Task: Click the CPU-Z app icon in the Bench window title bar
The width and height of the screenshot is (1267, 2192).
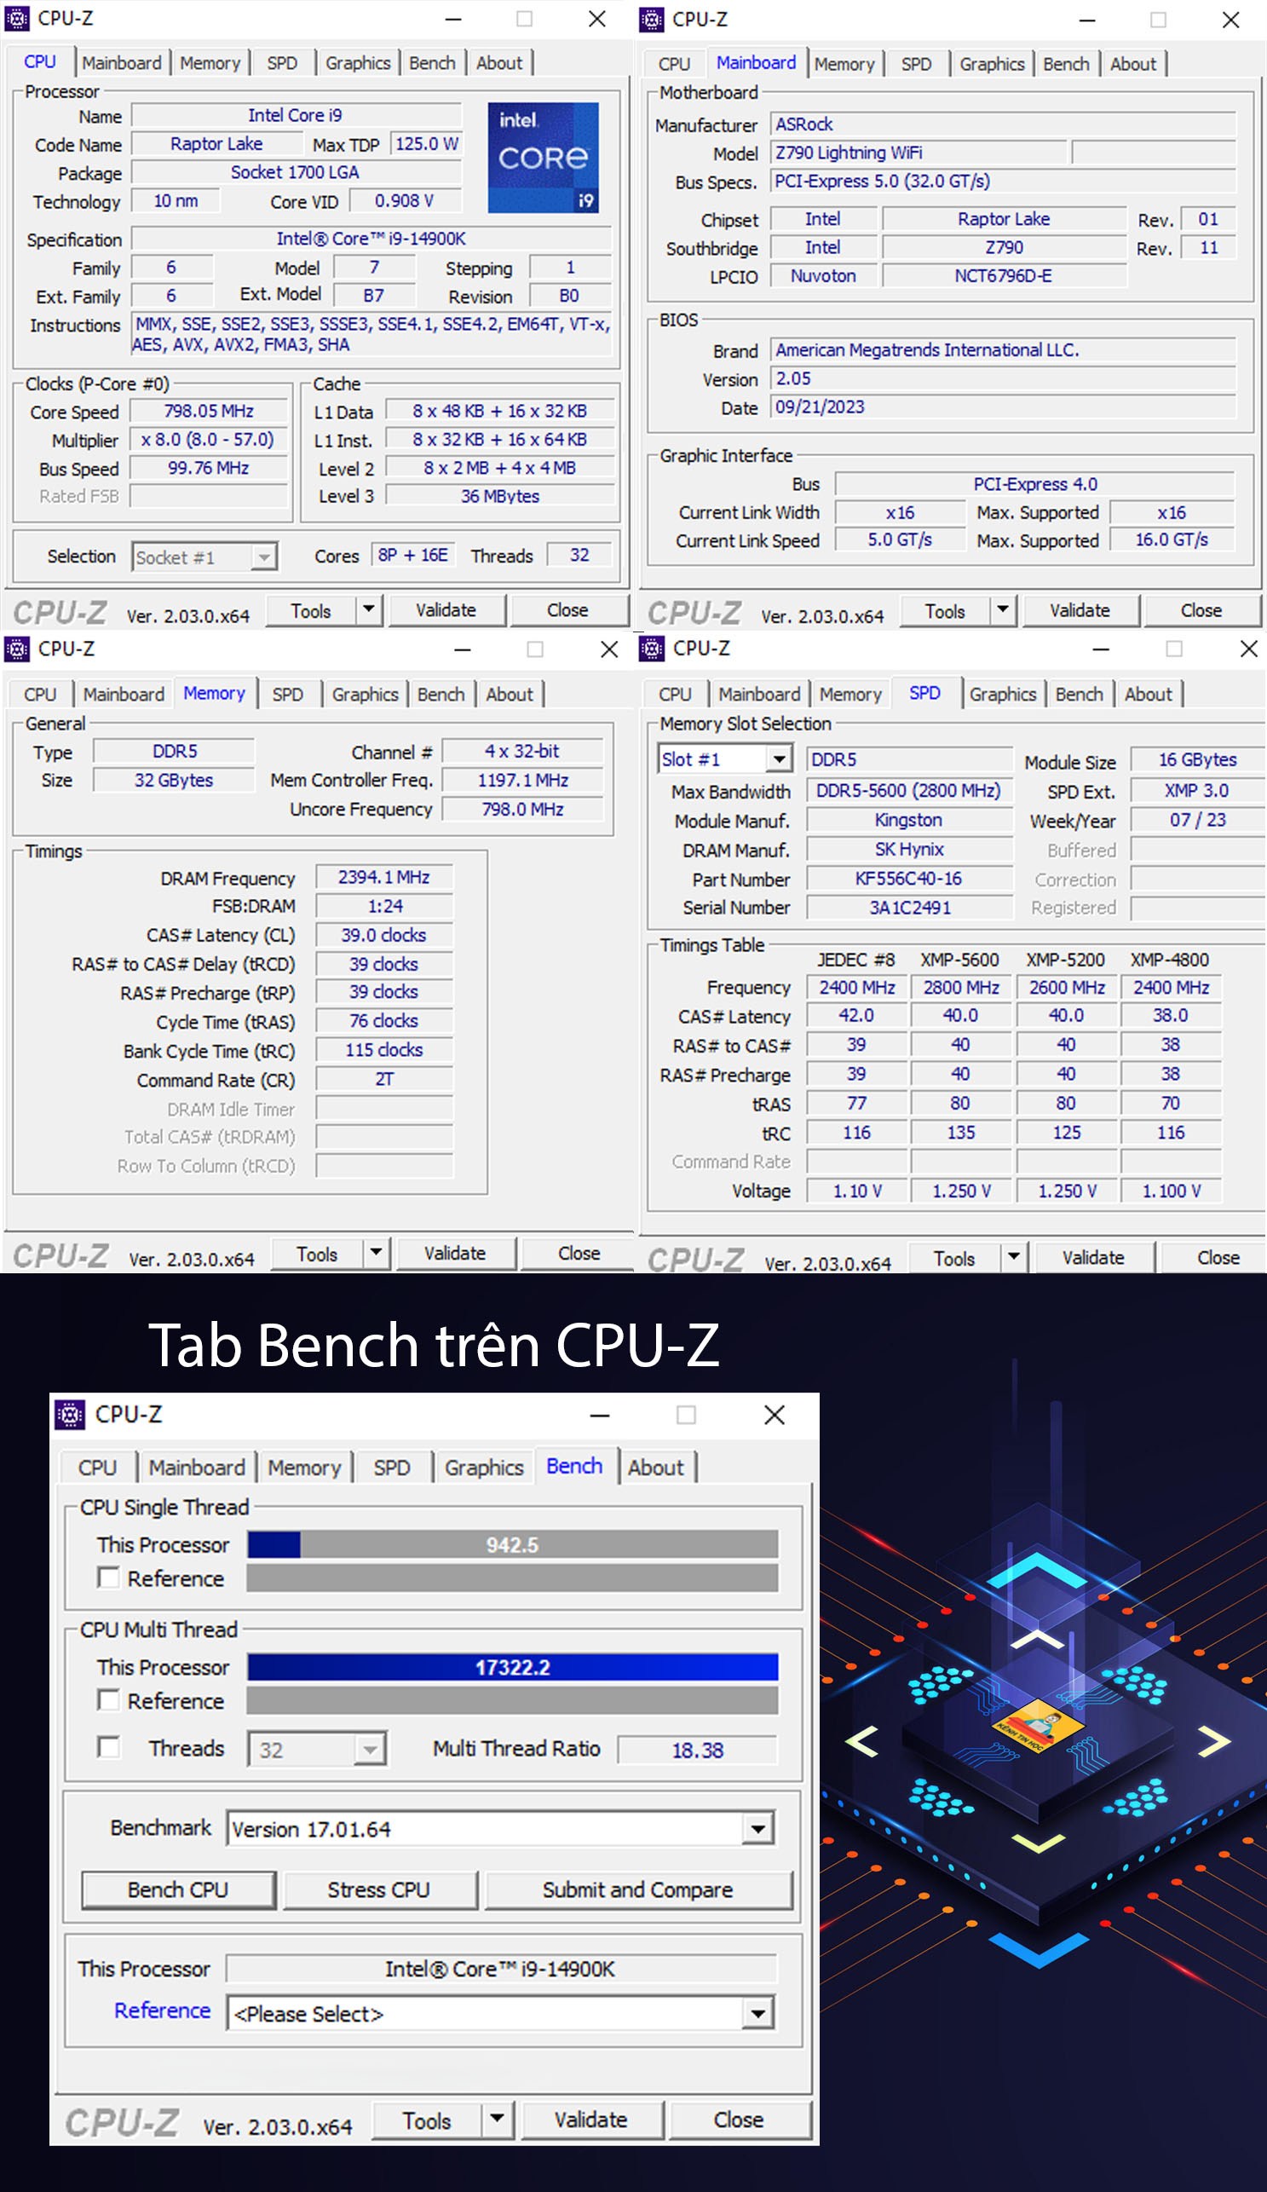Action: [x=71, y=1415]
